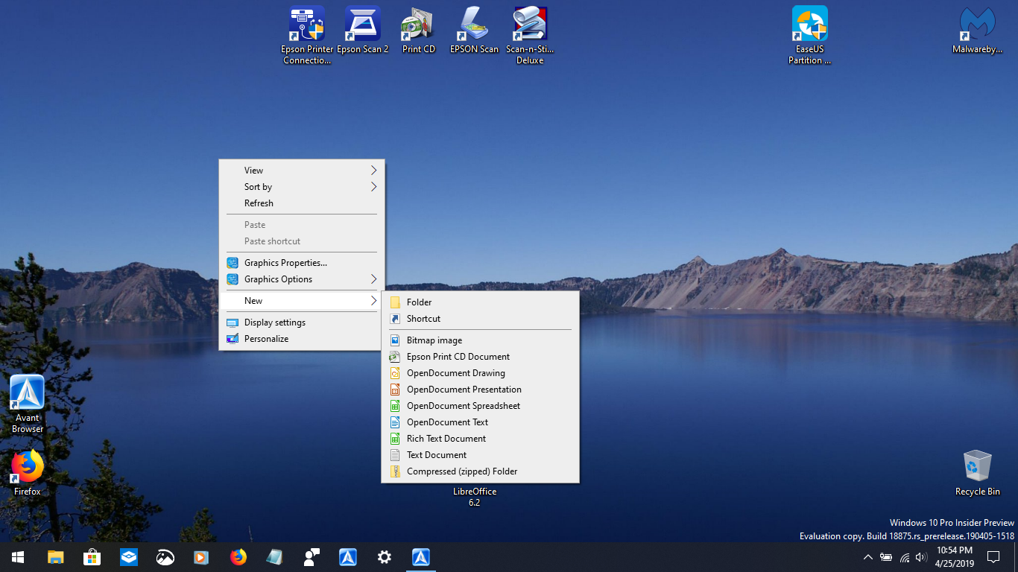Choose OpenDocument Spreadsheet in the New submenu
This screenshot has width=1018, height=572.
[x=480, y=406]
